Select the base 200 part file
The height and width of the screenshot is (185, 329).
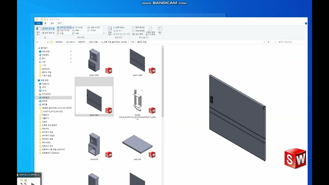tap(137, 144)
